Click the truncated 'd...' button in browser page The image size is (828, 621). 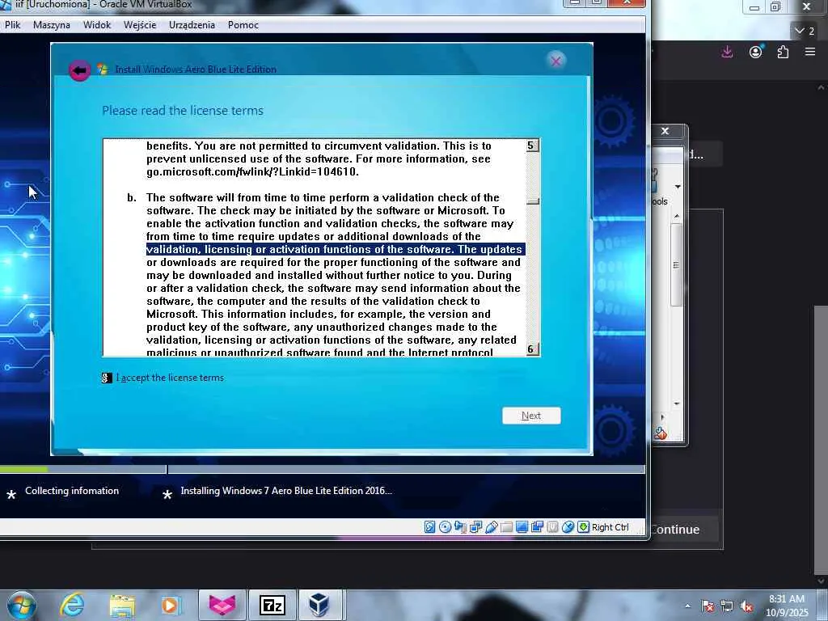click(x=704, y=154)
